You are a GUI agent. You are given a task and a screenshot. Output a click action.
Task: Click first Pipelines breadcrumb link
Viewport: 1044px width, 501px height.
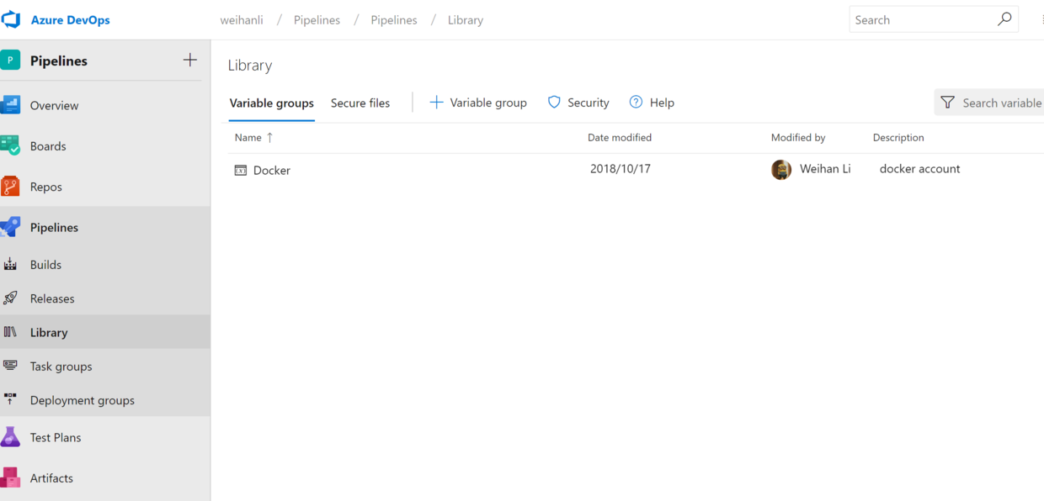coord(317,20)
